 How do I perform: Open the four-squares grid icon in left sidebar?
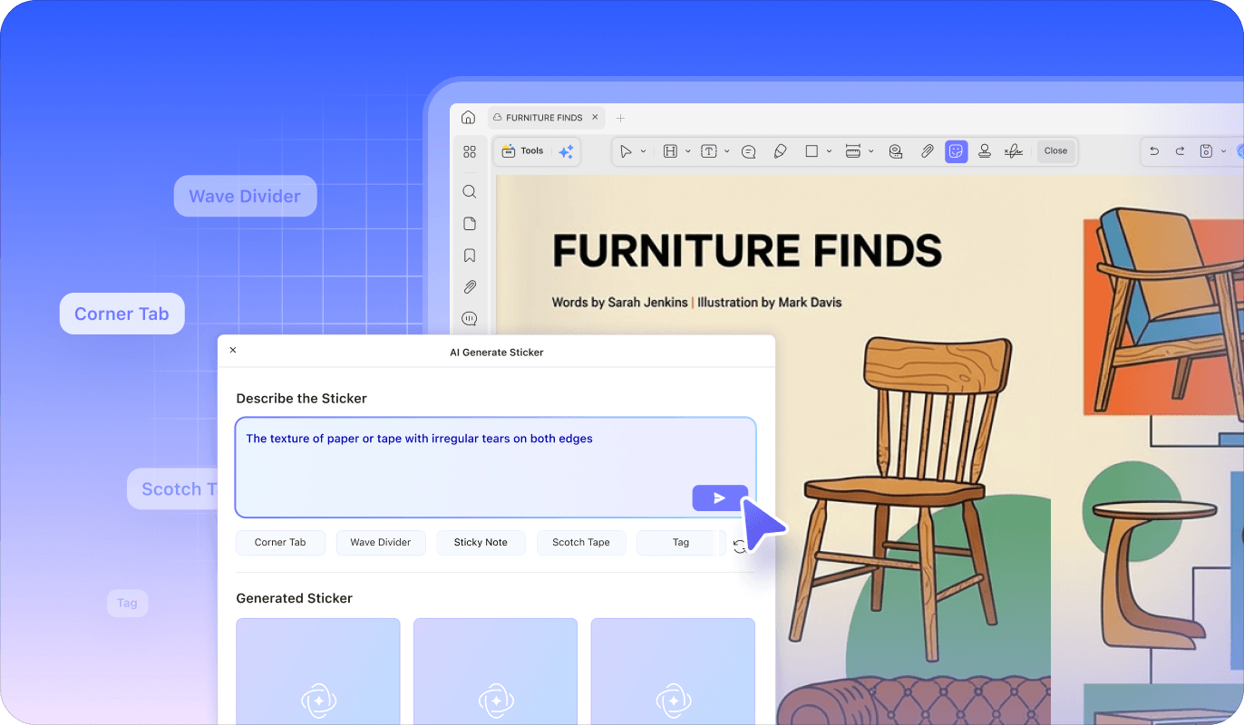(x=470, y=152)
